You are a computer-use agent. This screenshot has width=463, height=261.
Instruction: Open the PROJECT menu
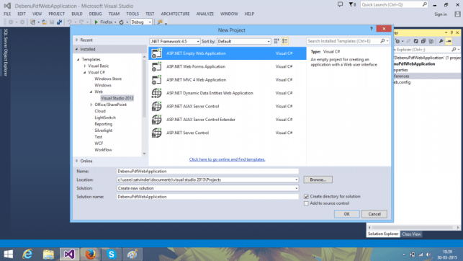tap(56, 14)
